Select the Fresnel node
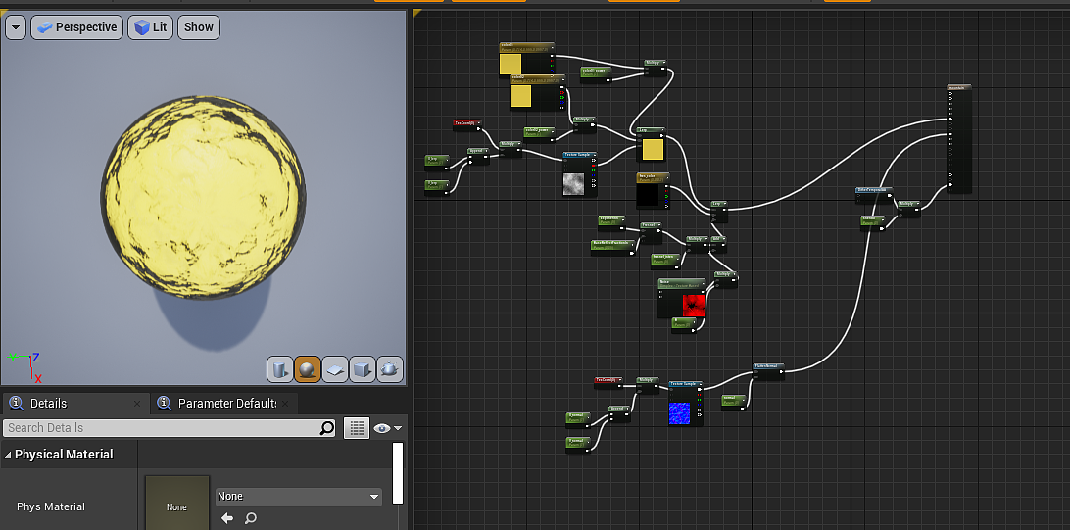The image size is (1070, 530). click(x=651, y=233)
